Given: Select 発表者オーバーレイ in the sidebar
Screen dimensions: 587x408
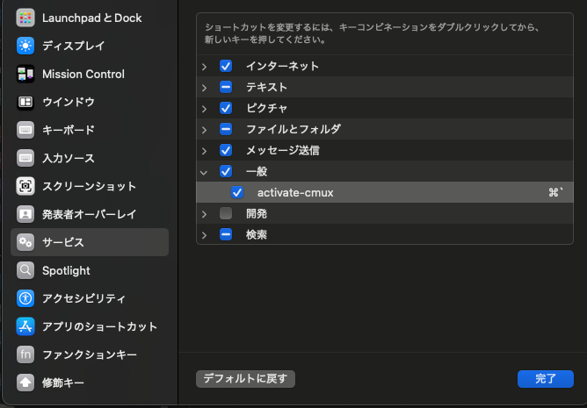Looking at the screenshot, I should click(90, 214).
